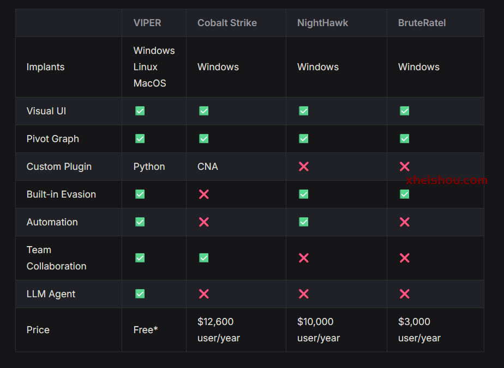This screenshot has height=368, width=504.
Task: Click NightHawk's Pivot Graph checkmark
Action: click(x=304, y=139)
